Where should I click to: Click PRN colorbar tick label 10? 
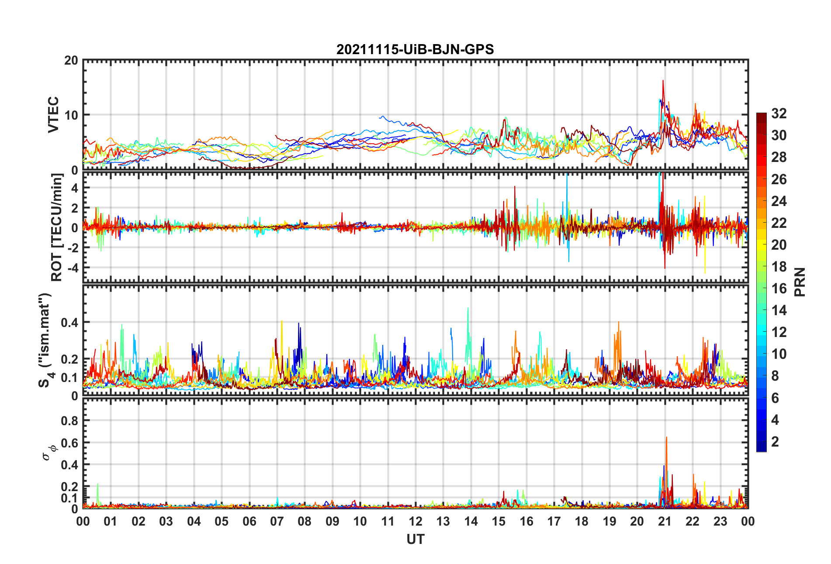(779, 354)
